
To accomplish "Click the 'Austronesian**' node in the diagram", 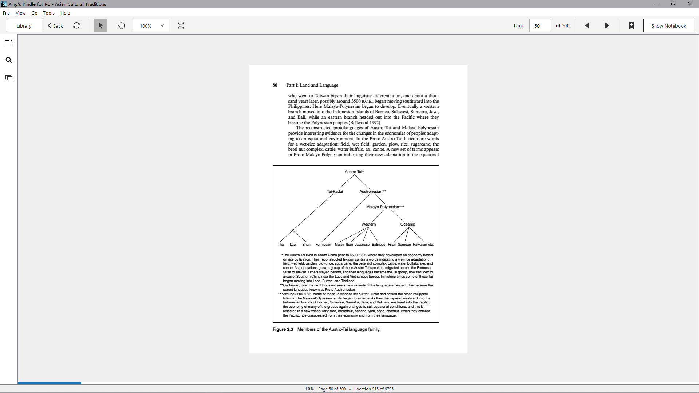I will coord(372,191).
